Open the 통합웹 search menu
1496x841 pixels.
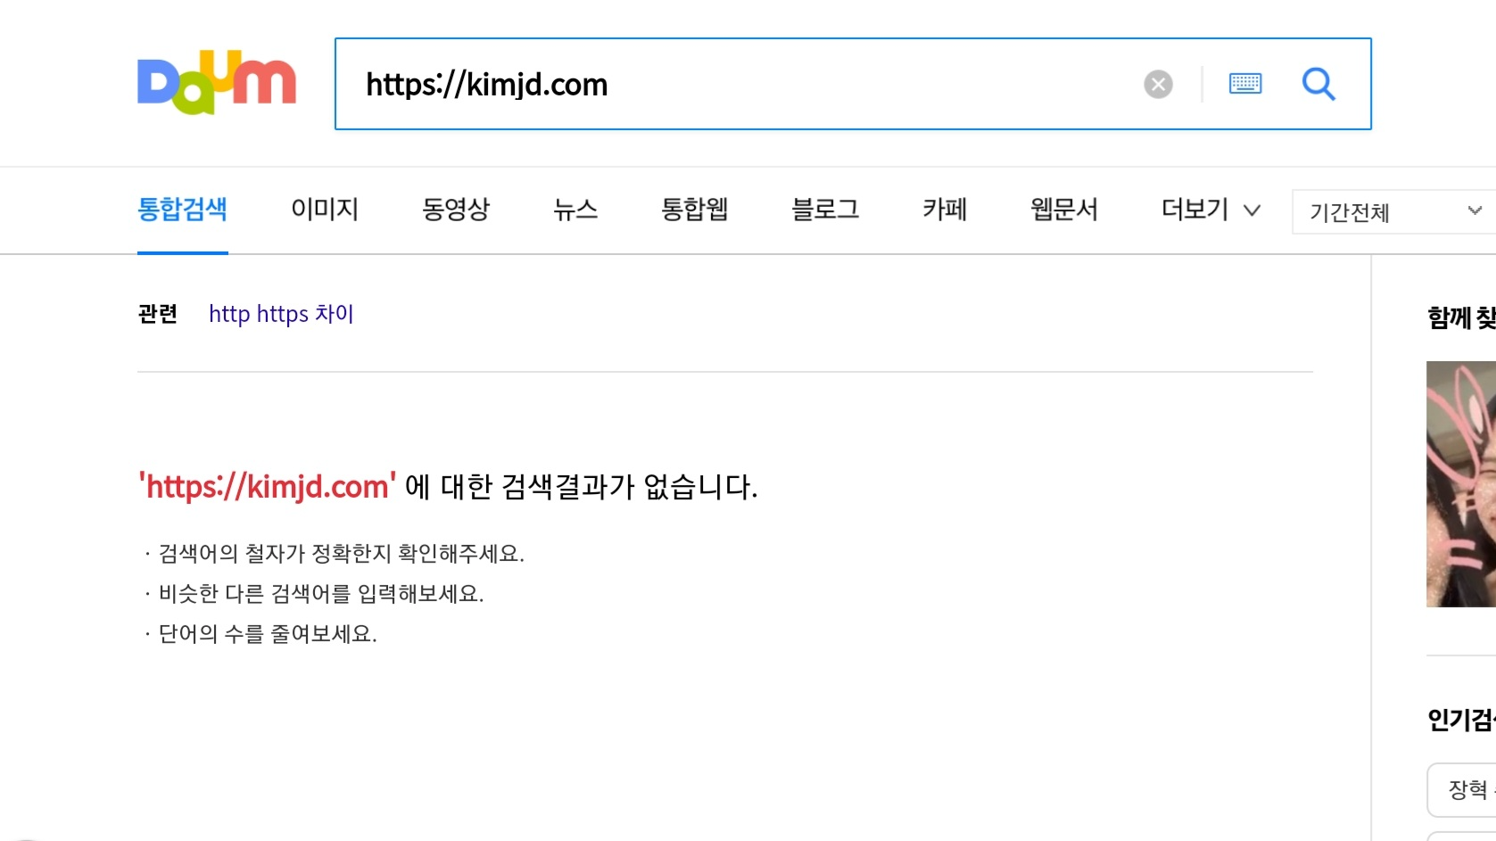[x=695, y=210]
